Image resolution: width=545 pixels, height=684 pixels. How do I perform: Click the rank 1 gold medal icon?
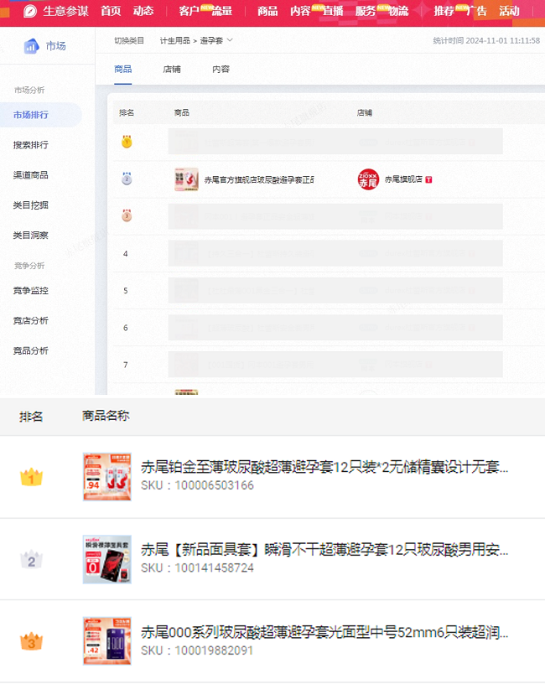coord(127,142)
